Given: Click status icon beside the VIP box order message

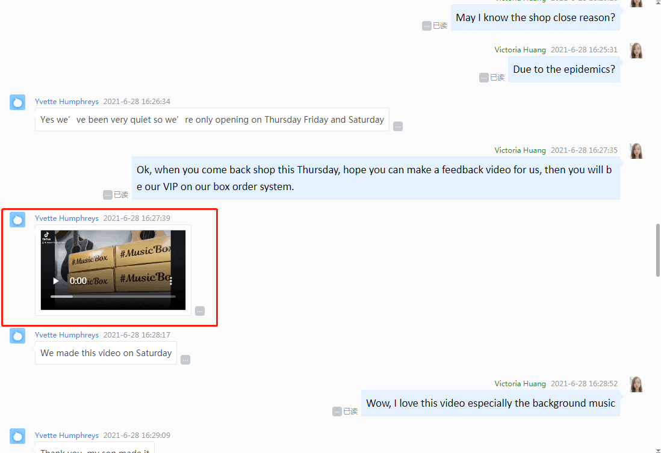Looking at the screenshot, I should click(108, 195).
